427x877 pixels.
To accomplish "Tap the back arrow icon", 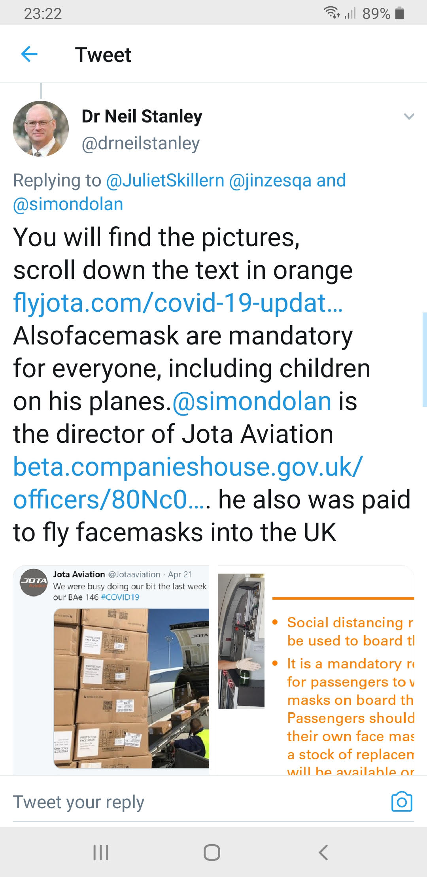I will tap(29, 54).
